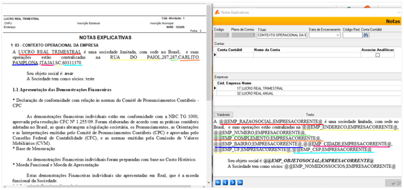
Task: Select company row 17 LUCRO REAL TRIMESTRAL
Action: coord(309,88)
